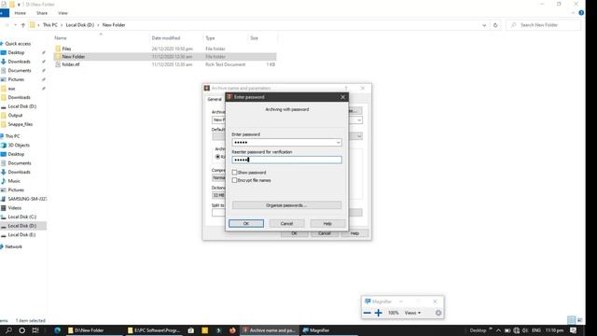Check the Show password checkbox
This screenshot has width=597, height=336.
pyautogui.click(x=234, y=173)
